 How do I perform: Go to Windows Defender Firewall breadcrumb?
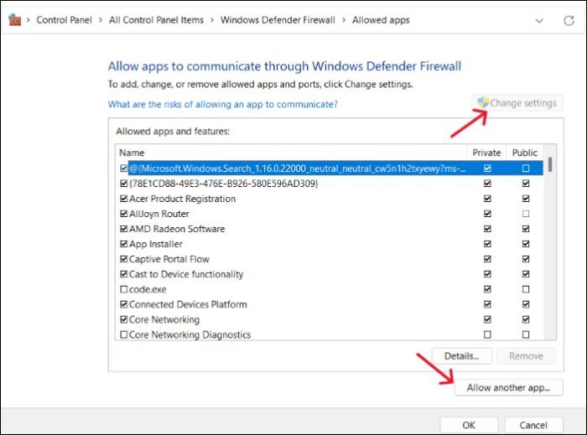(x=278, y=20)
